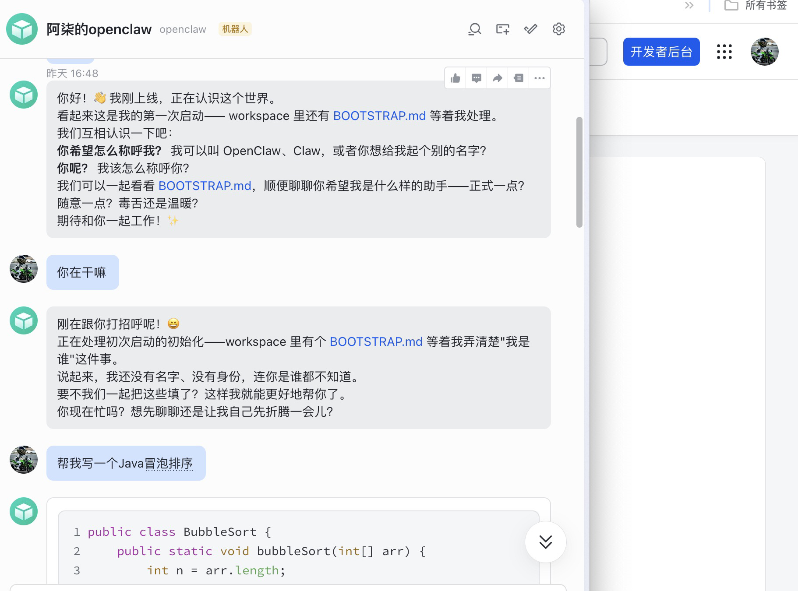The image size is (798, 591).
Task: Give a thumbs-up to the greeting message
Action: pyautogui.click(x=455, y=78)
